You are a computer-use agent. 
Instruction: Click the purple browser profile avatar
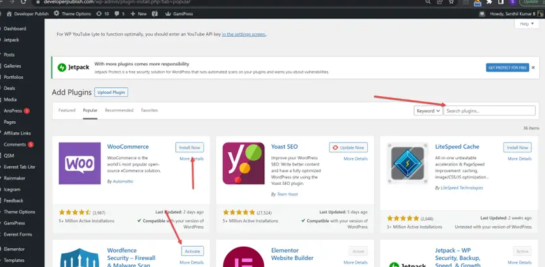[x=512, y=2]
